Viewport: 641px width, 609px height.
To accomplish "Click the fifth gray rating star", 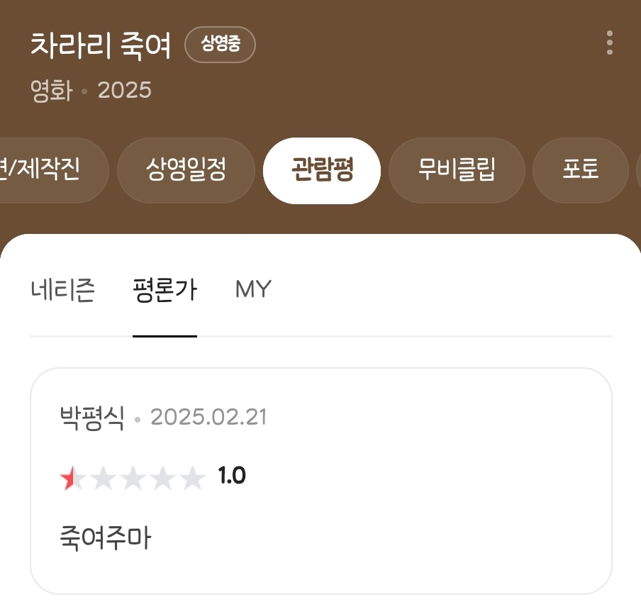I will (x=192, y=477).
